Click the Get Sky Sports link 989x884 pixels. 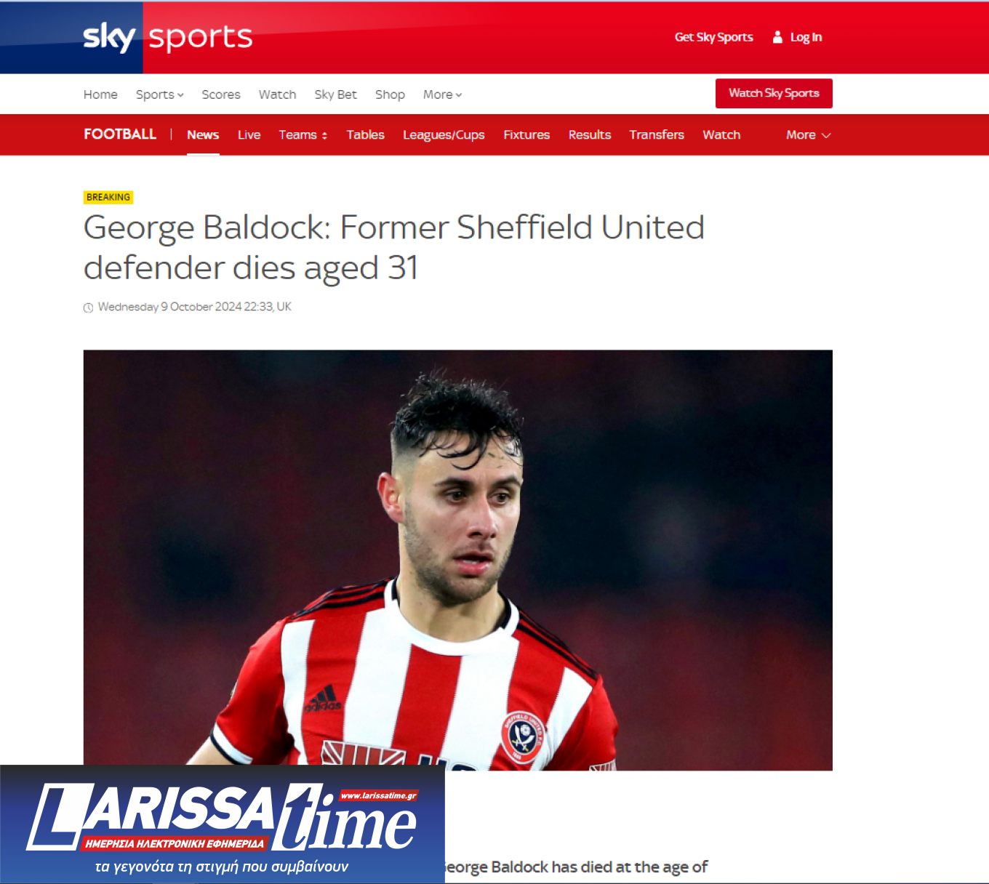(x=714, y=37)
